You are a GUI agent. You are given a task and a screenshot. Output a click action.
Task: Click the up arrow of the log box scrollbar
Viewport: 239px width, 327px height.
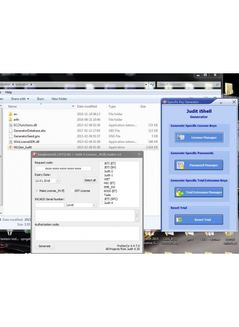[x=137, y=212]
